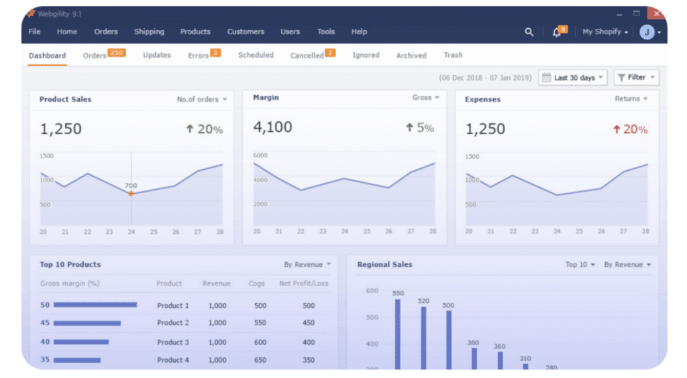
Task: Click the search magnifier icon
Action: click(529, 32)
